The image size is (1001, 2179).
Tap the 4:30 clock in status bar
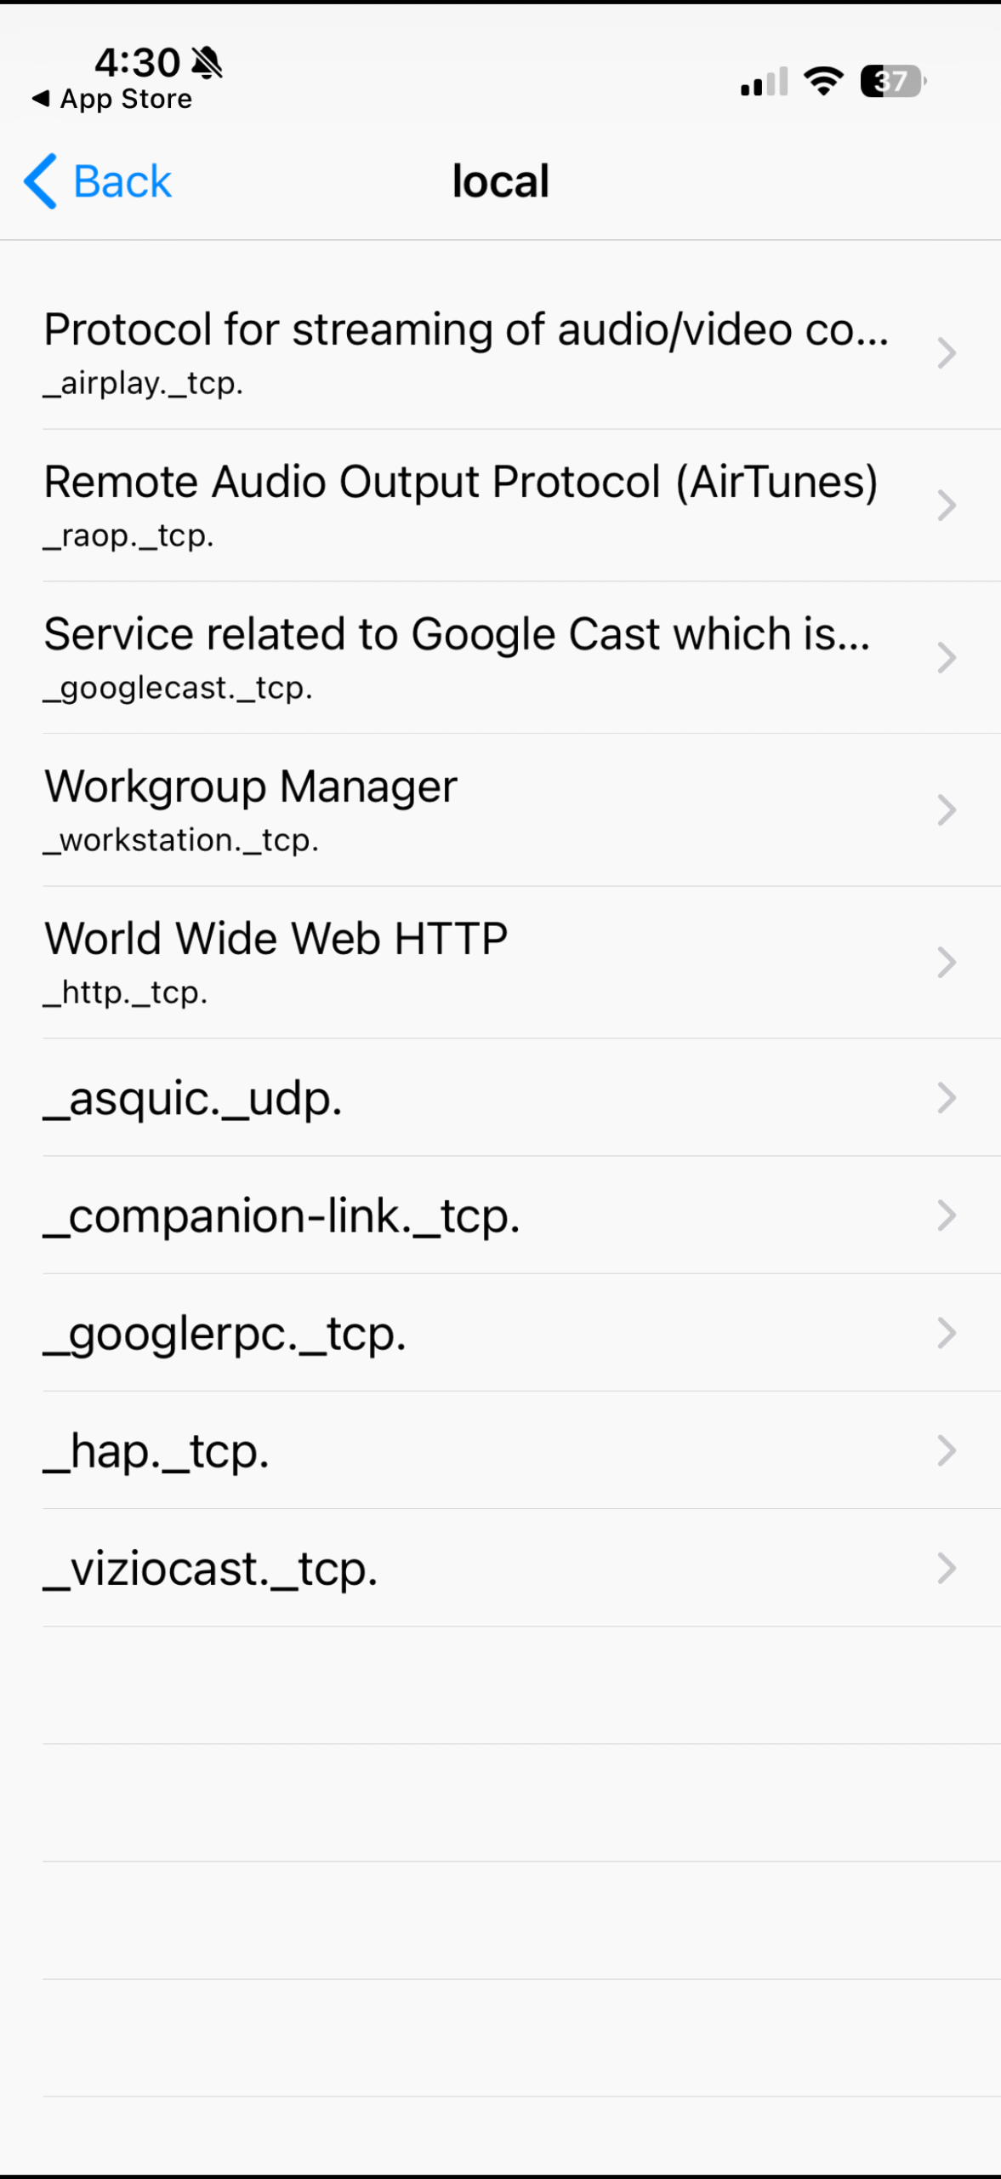137,62
